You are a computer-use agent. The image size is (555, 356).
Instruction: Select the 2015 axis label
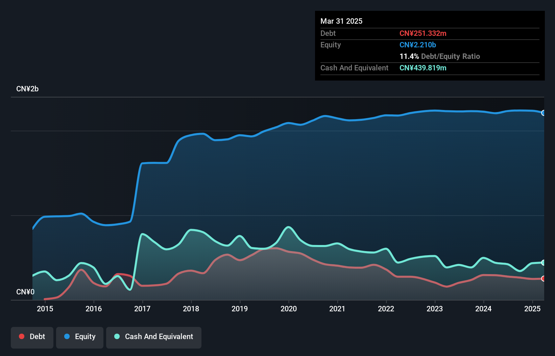(x=45, y=309)
